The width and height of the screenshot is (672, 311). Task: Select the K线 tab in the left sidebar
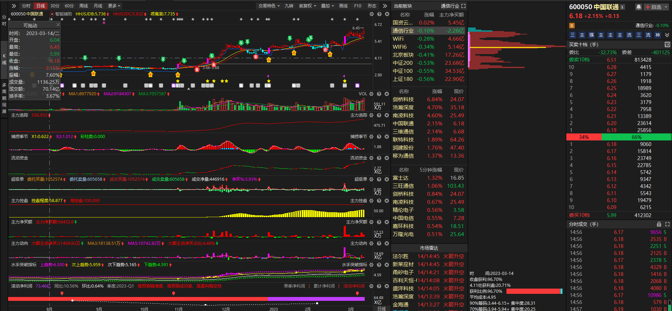[x=4, y=59]
